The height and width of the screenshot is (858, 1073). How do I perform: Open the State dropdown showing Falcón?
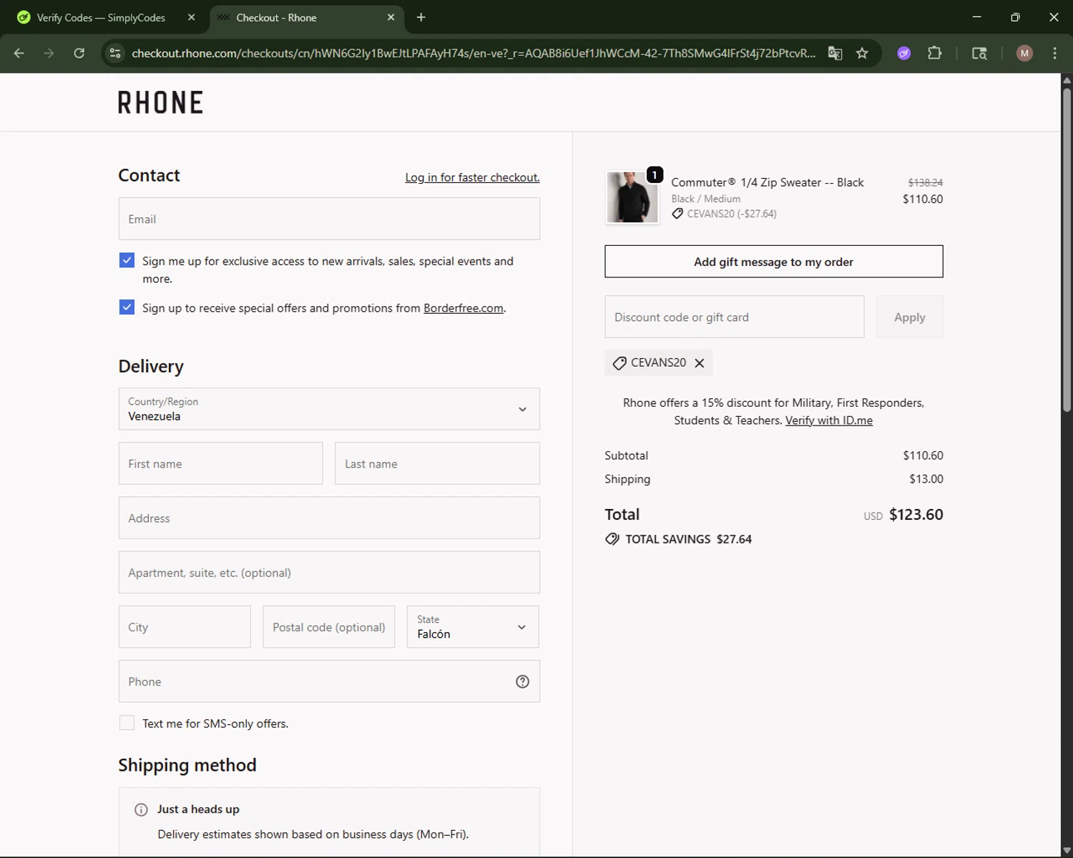coord(473,627)
